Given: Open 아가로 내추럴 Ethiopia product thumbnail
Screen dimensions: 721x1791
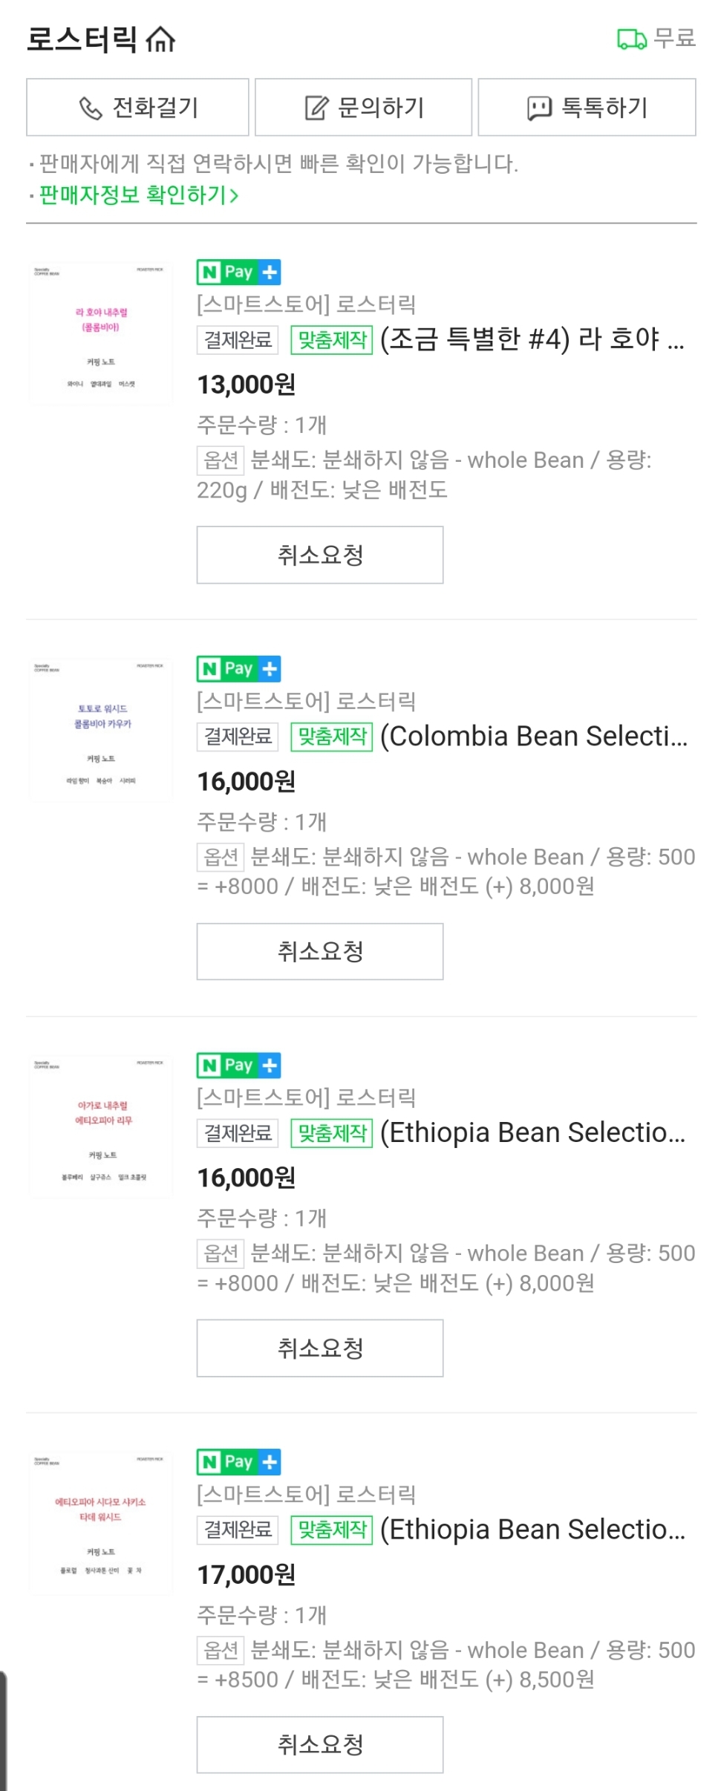Looking at the screenshot, I should coord(101,1126).
